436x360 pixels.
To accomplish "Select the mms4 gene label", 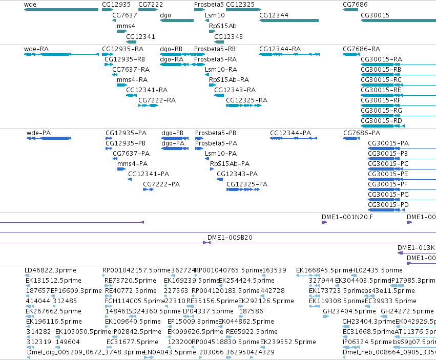I will pos(126,26).
